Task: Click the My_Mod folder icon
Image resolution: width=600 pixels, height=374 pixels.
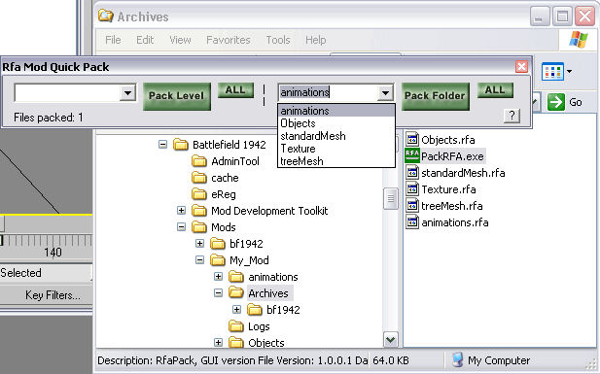Action: 218,260
